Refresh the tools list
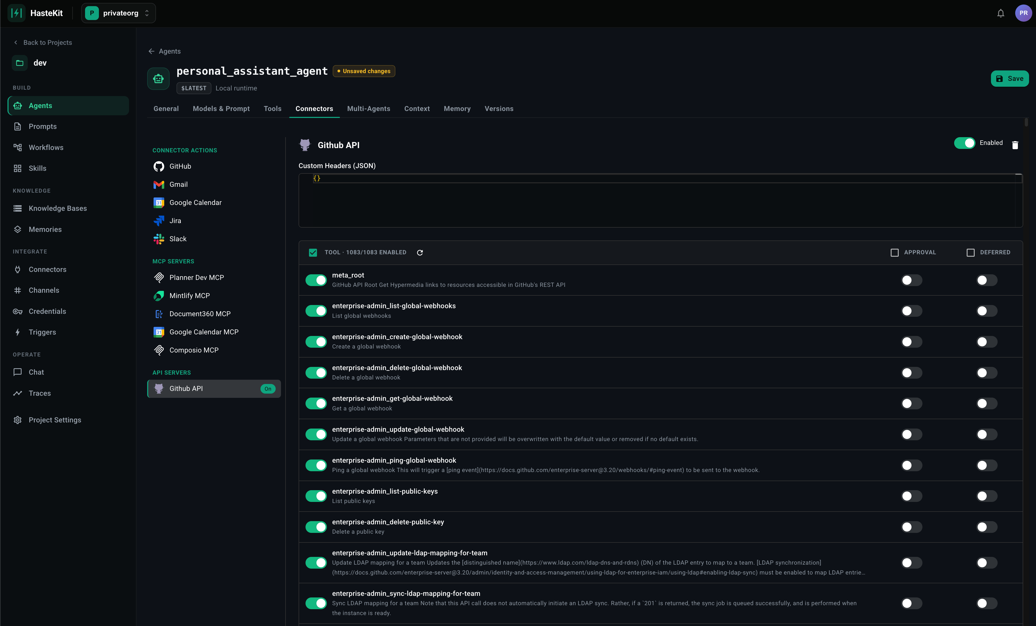Image resolution: width=1036 pixels, height=626 pixels. [420, 252]
